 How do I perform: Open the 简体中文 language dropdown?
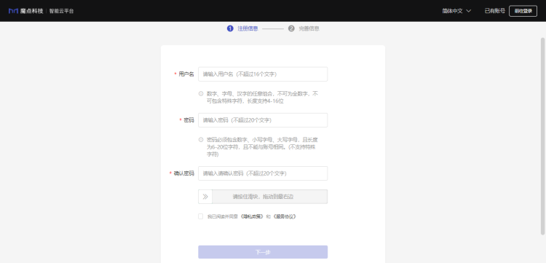coord(456,11)
